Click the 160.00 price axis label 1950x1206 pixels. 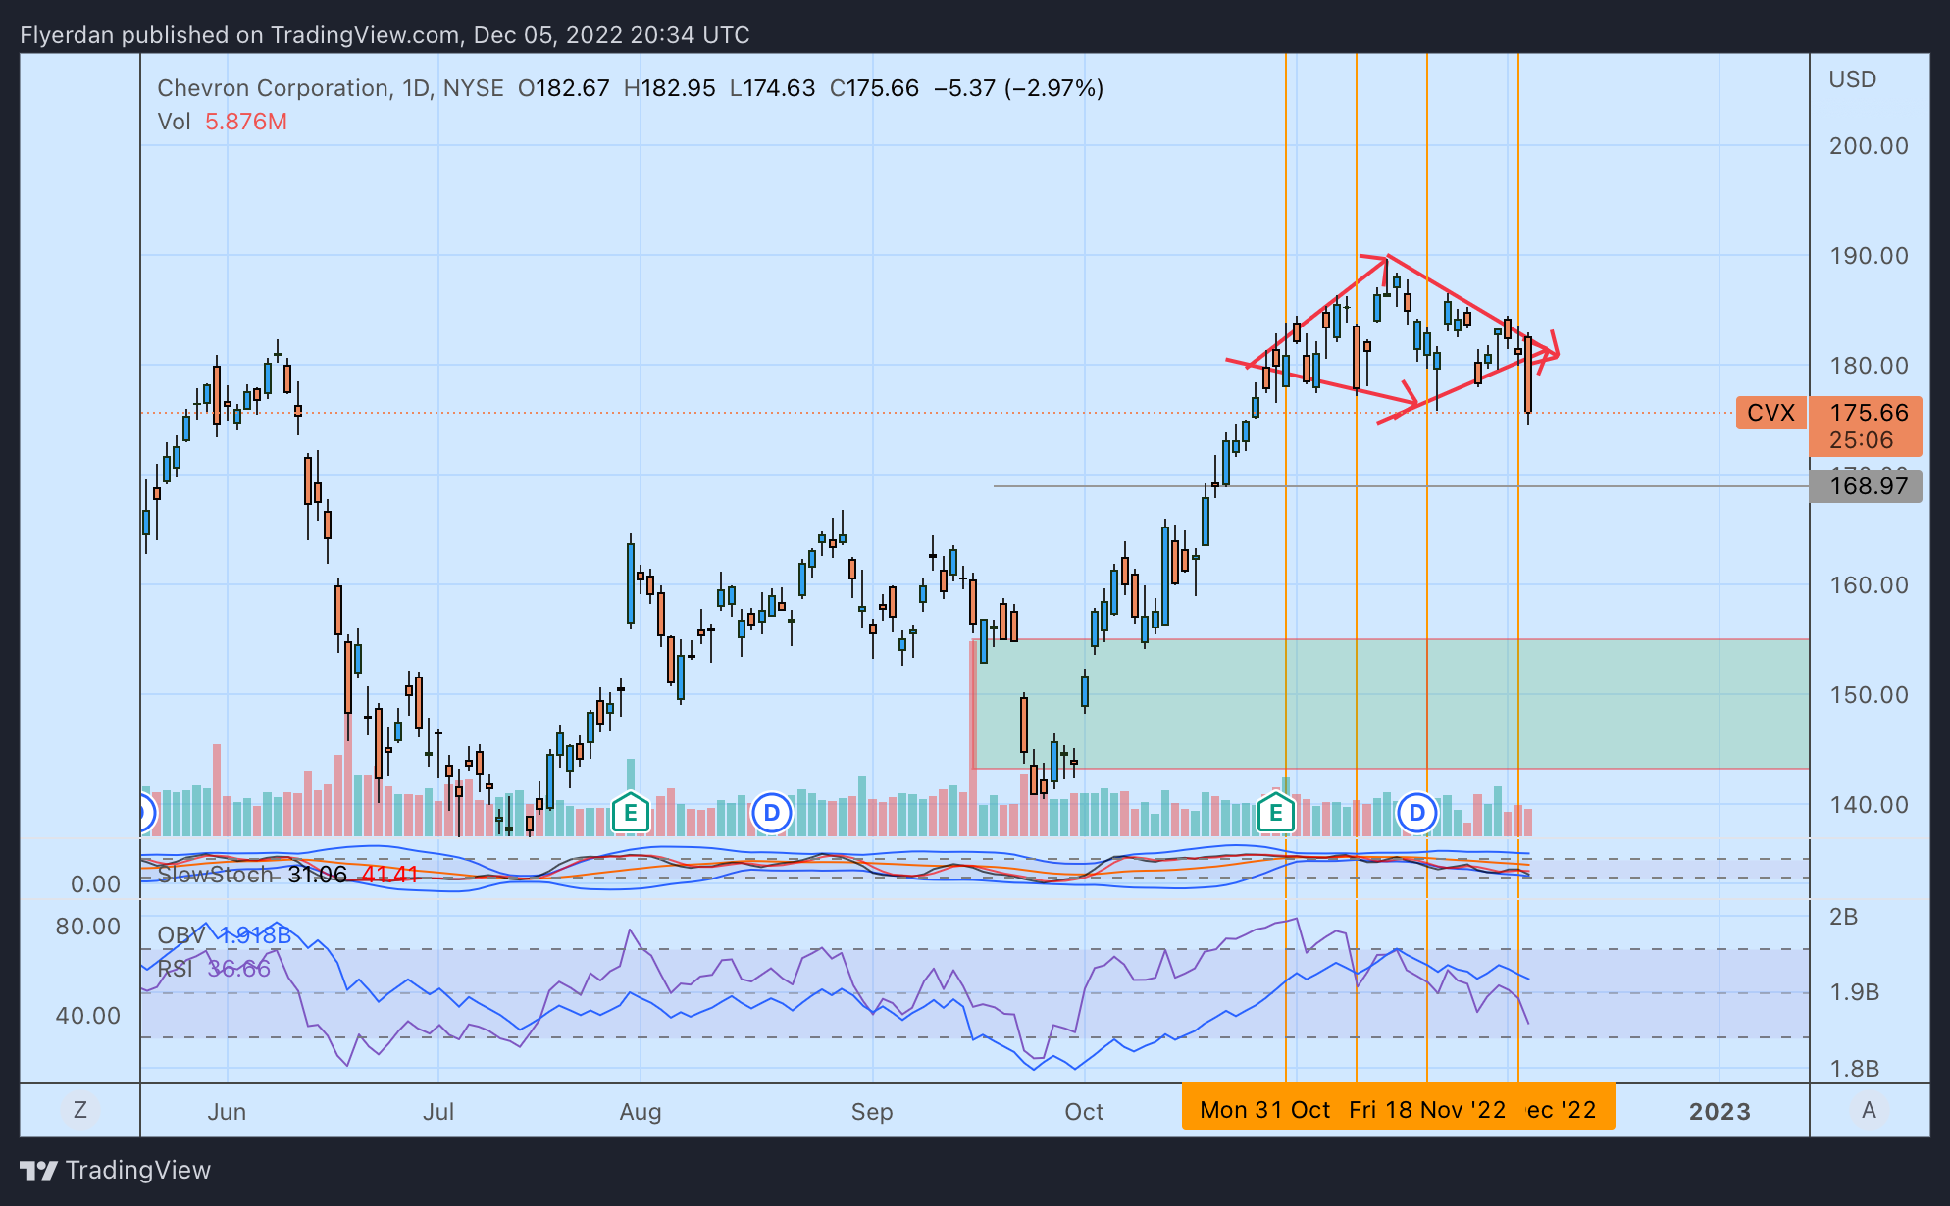(1869, 585)
